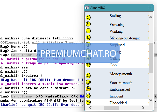Select the Frowning emoticon icon
This screenshot has height=112, width=157.
88,24
